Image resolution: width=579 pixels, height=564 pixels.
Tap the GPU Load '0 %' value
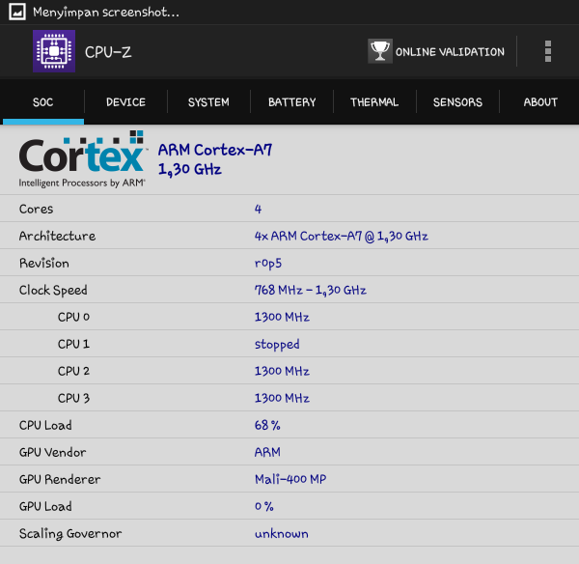coord(264,506)
